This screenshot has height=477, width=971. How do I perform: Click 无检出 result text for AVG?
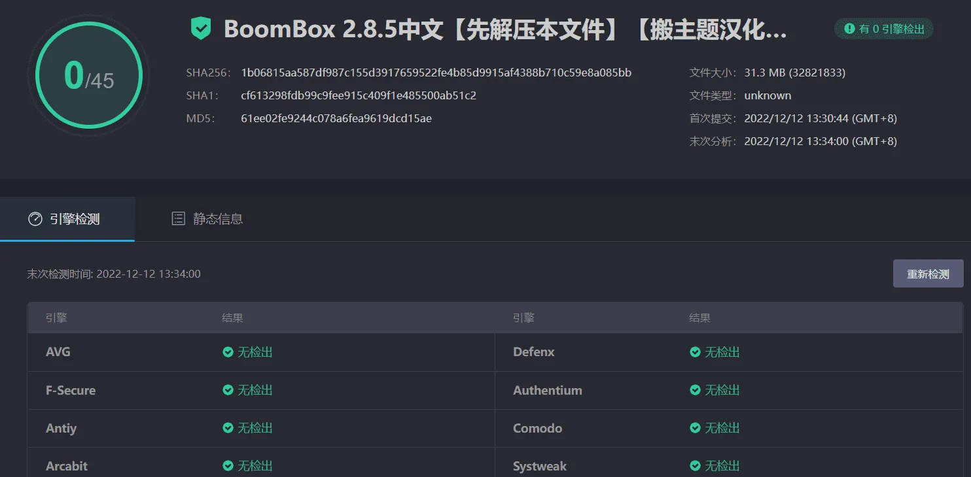point(255,352)
